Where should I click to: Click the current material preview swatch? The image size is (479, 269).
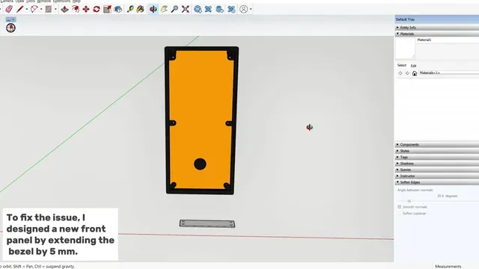point(406,48)
